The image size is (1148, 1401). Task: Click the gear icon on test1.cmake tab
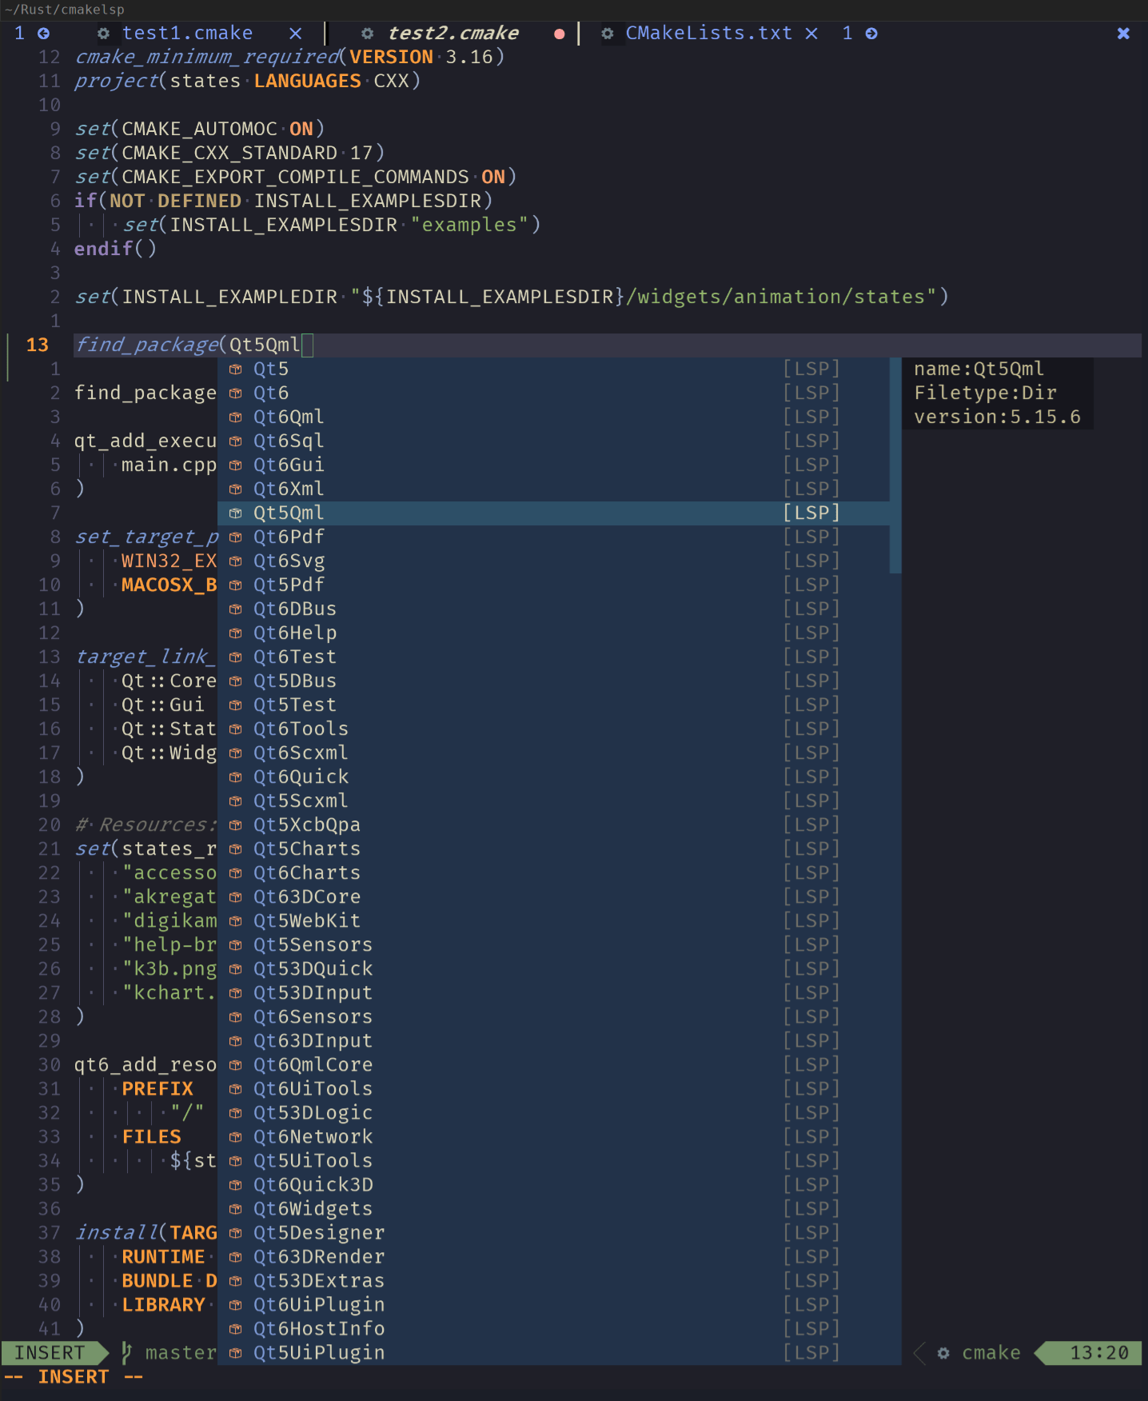[103, 33]
